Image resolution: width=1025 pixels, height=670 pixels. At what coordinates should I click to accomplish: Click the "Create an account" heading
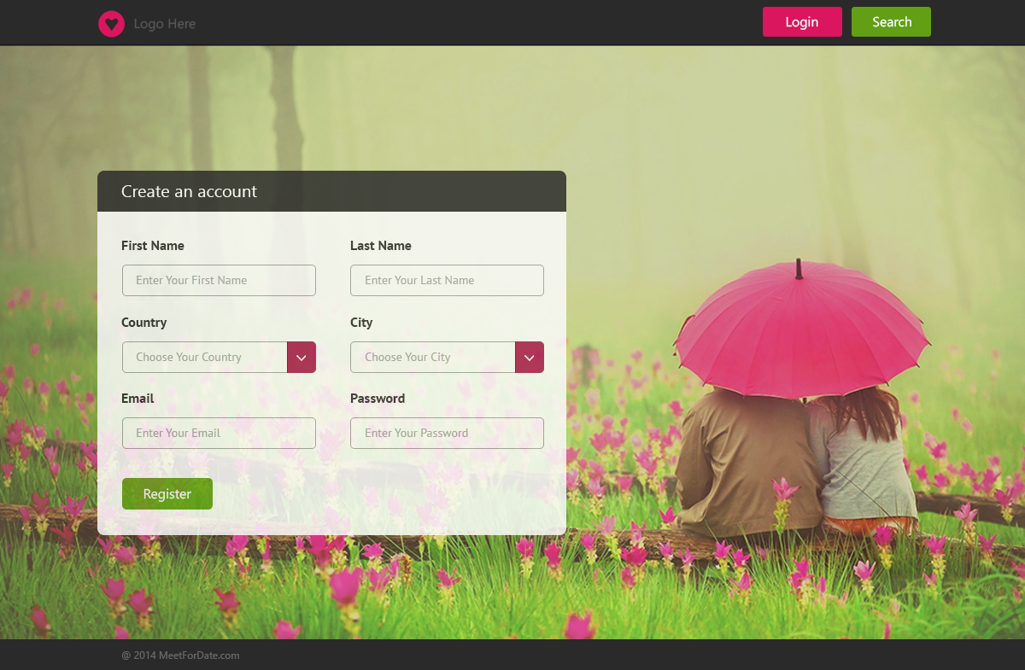(189, 191)
